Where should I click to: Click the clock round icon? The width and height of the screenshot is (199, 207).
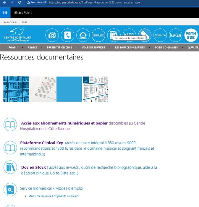83,35
